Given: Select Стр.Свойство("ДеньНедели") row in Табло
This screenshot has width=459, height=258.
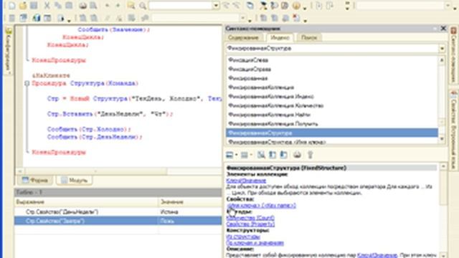Looking at the screenshot, I should 118,212.
